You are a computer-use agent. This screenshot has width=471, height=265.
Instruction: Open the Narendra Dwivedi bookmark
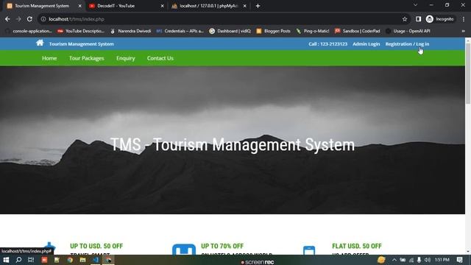pyautogui.click(x=131, y=31)
